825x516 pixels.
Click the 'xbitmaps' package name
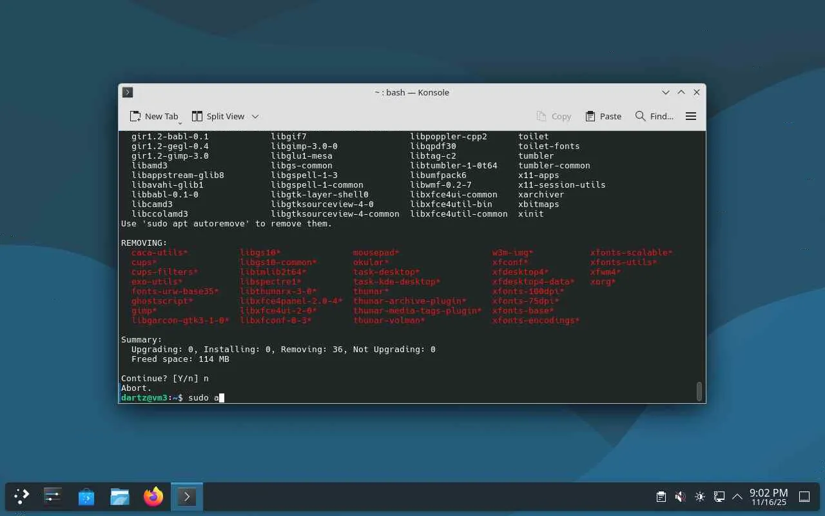coord(539,204)
